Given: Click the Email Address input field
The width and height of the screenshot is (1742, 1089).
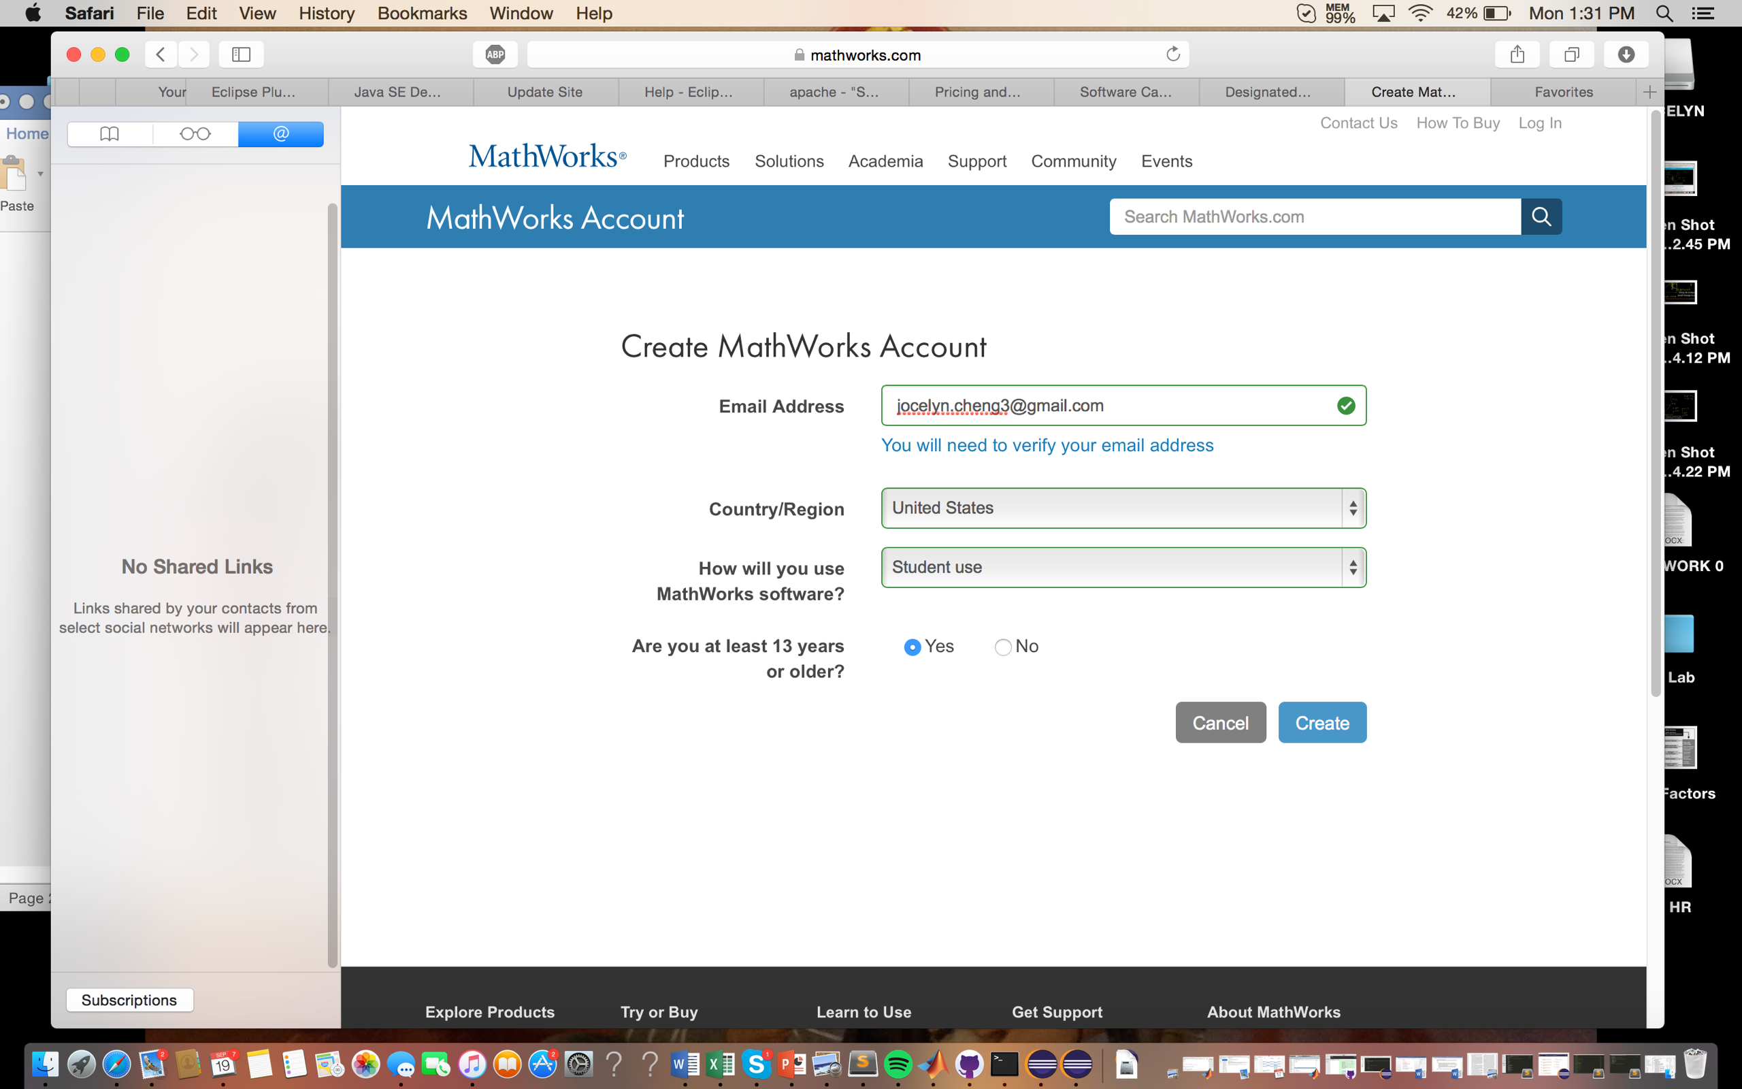Looking at the screenshot, I should pyautogui.click(x=1123, y=406).
